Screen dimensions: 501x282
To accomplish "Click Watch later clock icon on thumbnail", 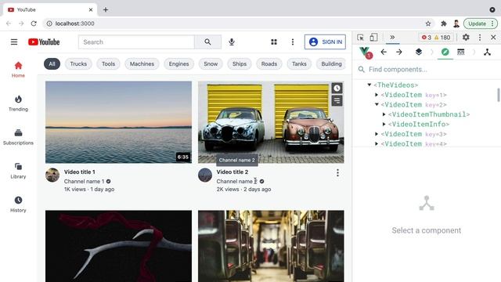I will pos(337,89).
